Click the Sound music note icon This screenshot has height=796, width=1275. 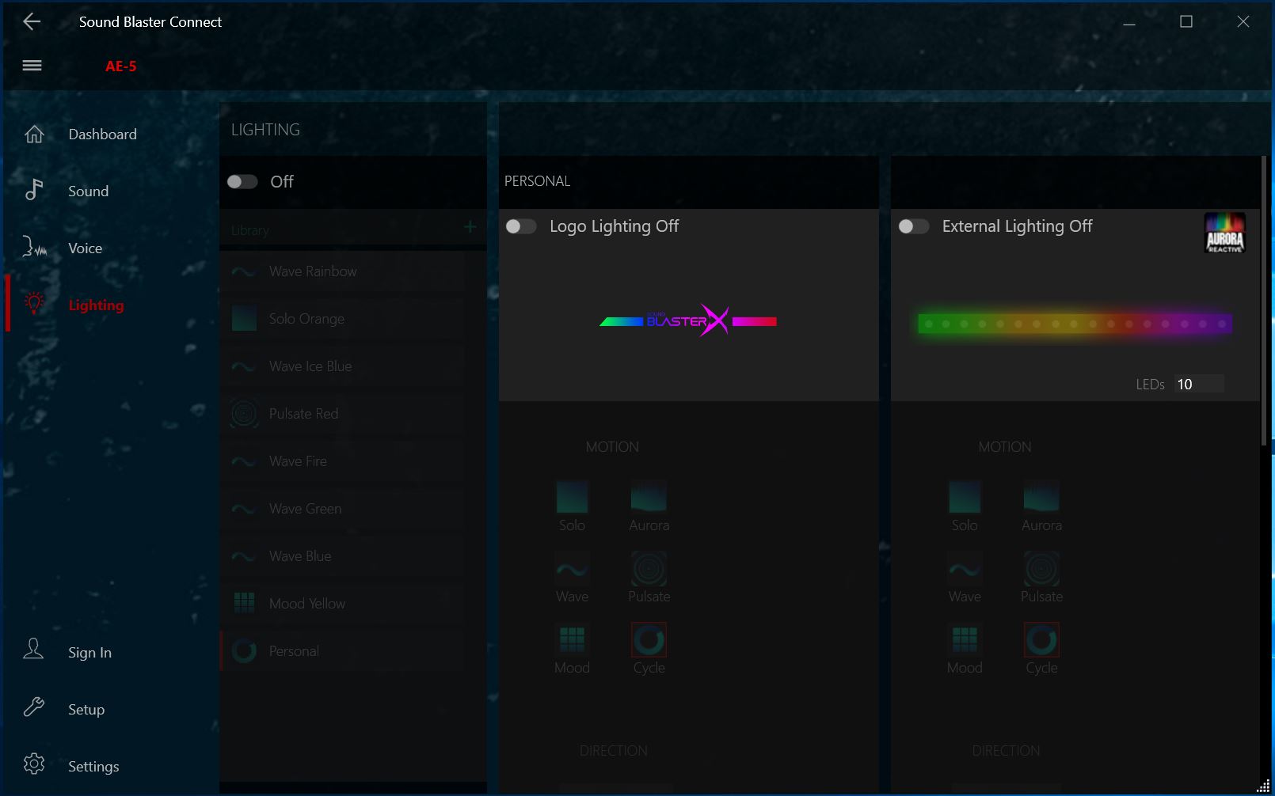tap(34, 190)
